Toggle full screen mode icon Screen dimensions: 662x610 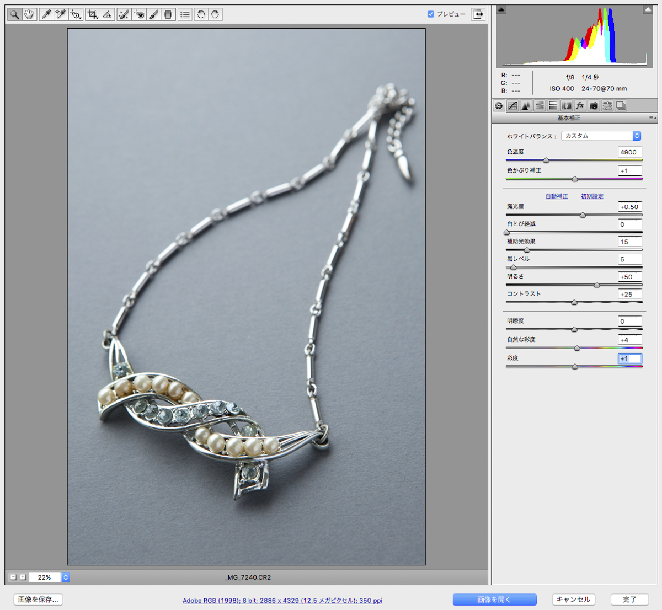(x=478, y=14)
